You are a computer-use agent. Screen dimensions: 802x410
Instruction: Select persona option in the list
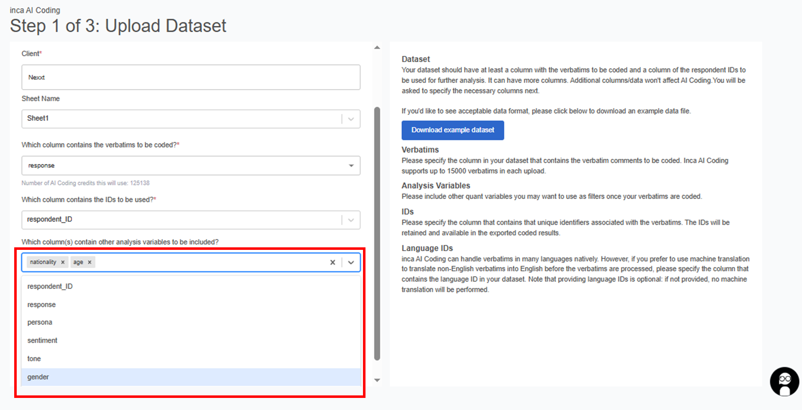point(40,322)
